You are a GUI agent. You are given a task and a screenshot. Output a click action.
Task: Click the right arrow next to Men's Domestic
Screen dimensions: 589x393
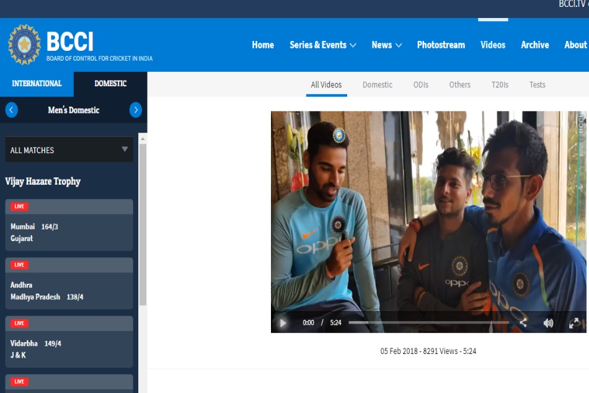(136, 110)
